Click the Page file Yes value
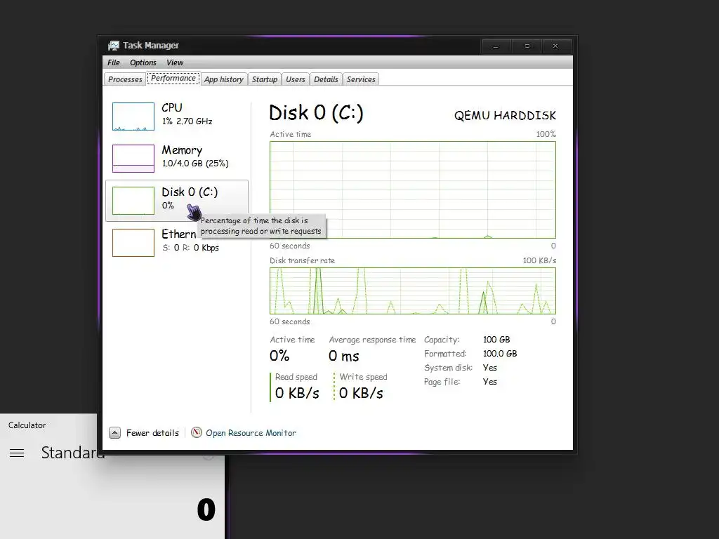The height and width of the screenshot is (539, 719). click(489, 381)
